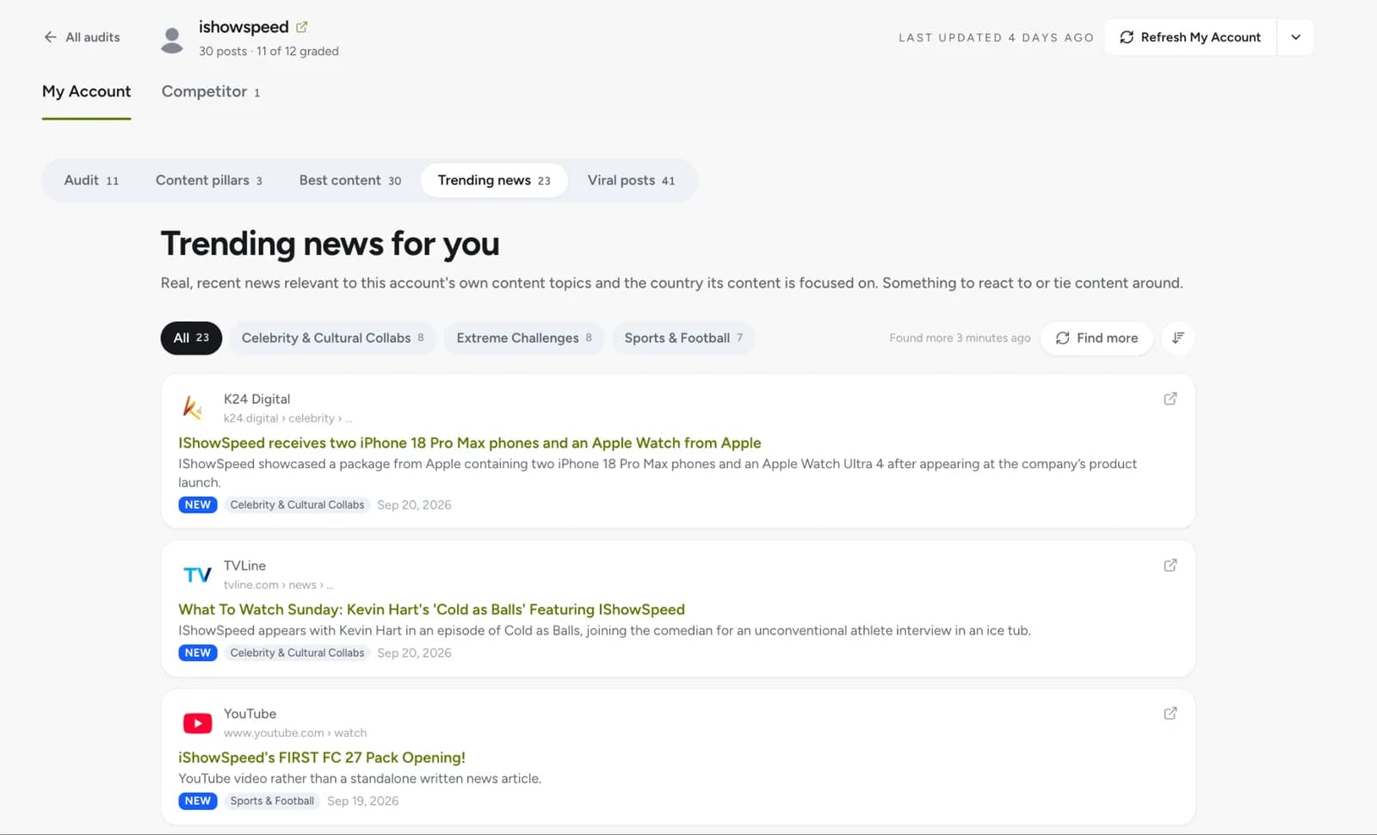Image resolution: width=1377 pixels, height=835 pixels.
Task: Filter by Sports & Football chip
Action: 683,337
